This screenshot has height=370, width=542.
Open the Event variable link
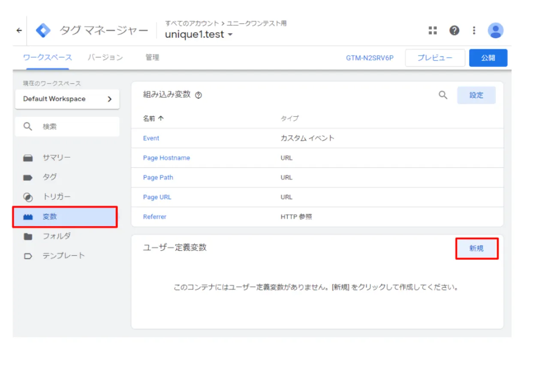151,138
